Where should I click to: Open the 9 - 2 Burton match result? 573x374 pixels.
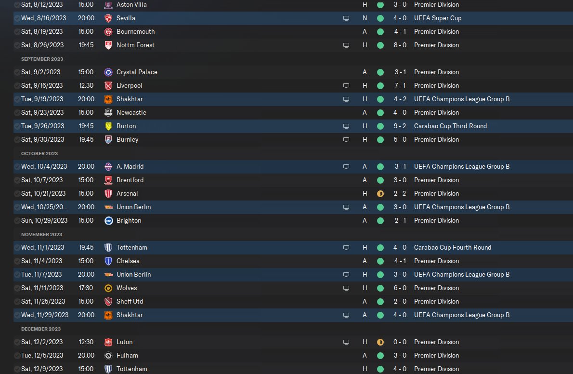[x=399, y=126]
